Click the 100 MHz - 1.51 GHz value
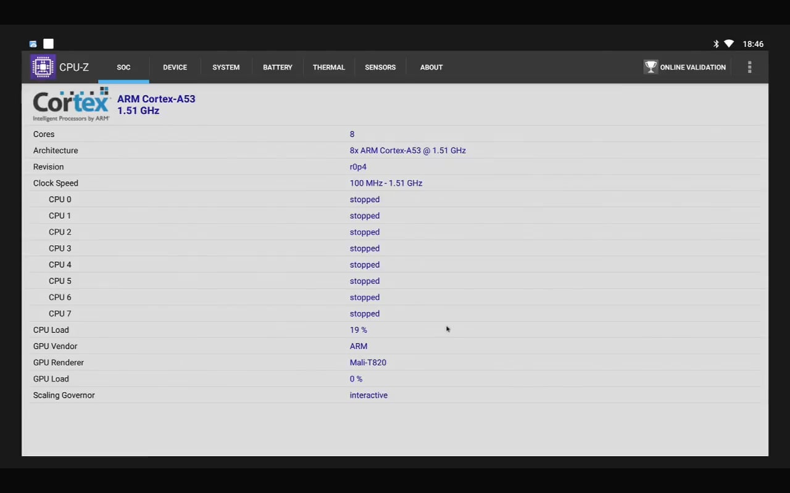Viewport: 790px width, 493px height. 386,183
